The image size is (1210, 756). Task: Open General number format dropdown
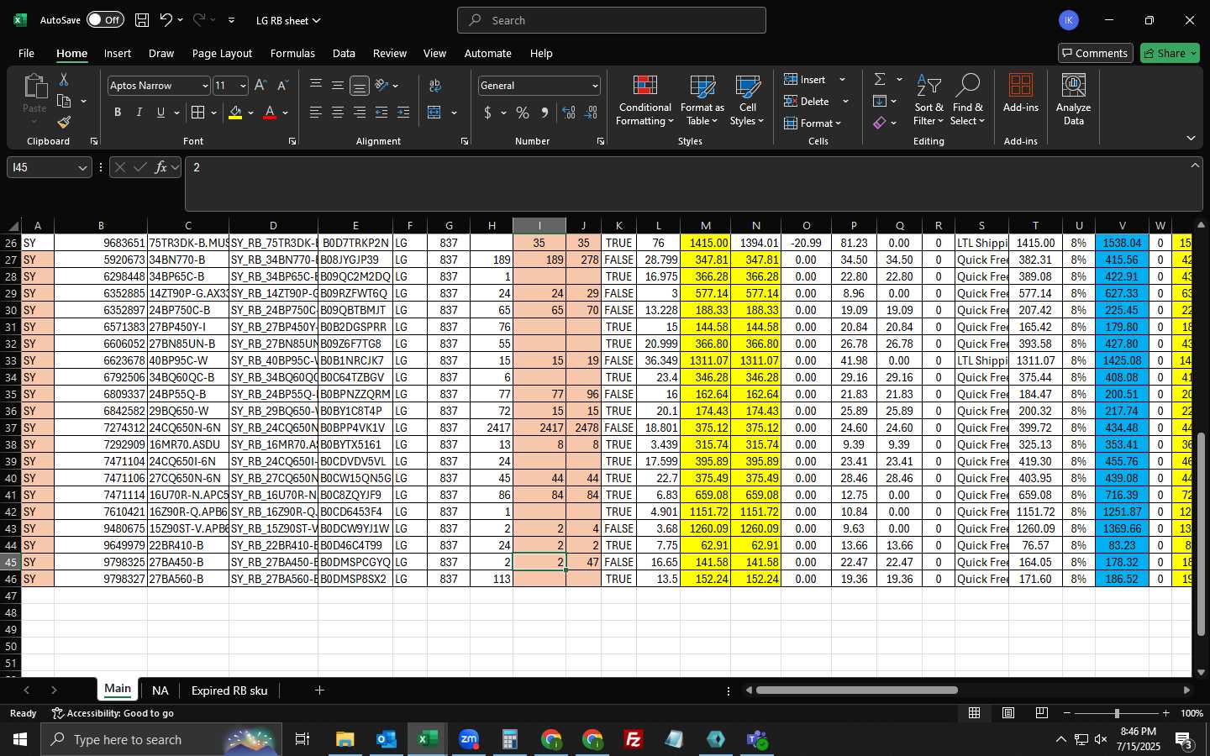[x=595, y=86]
